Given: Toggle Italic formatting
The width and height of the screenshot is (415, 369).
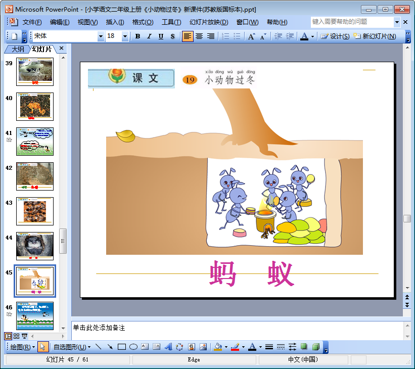Looking at the screenshot, I should tap(149, 36).
